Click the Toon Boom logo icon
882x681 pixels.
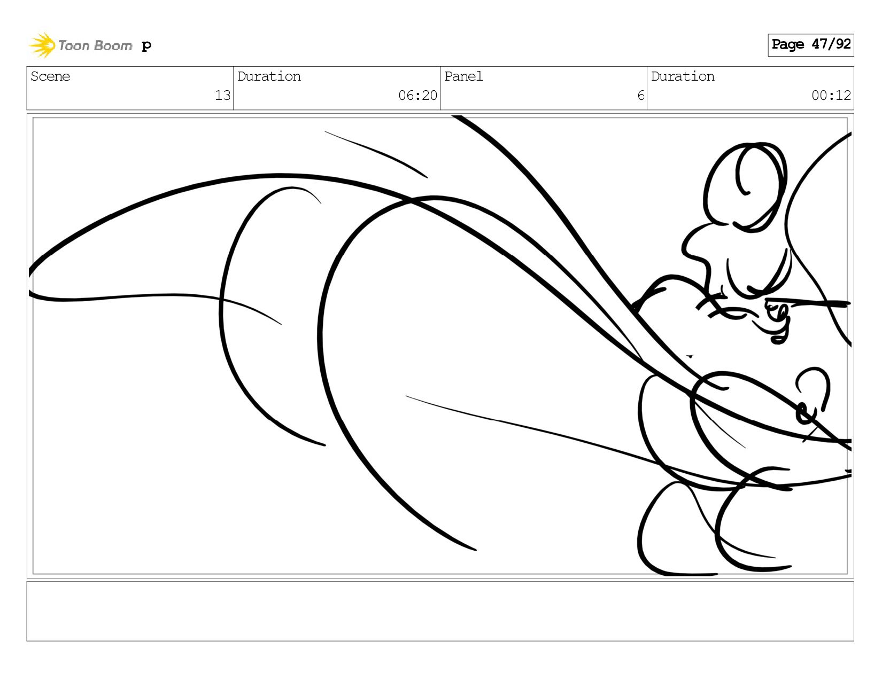(x=42, y=45)
